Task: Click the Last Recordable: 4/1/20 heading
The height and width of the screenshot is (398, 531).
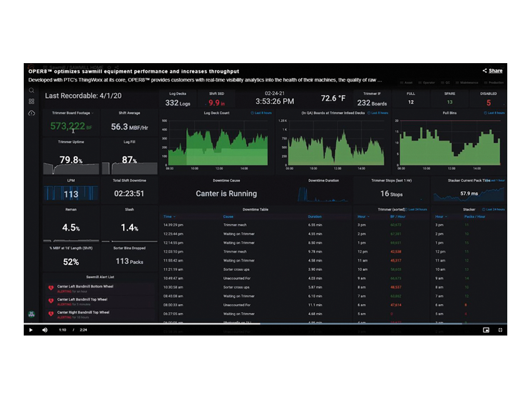Action: pyautogui.click(x=83, y=96)
